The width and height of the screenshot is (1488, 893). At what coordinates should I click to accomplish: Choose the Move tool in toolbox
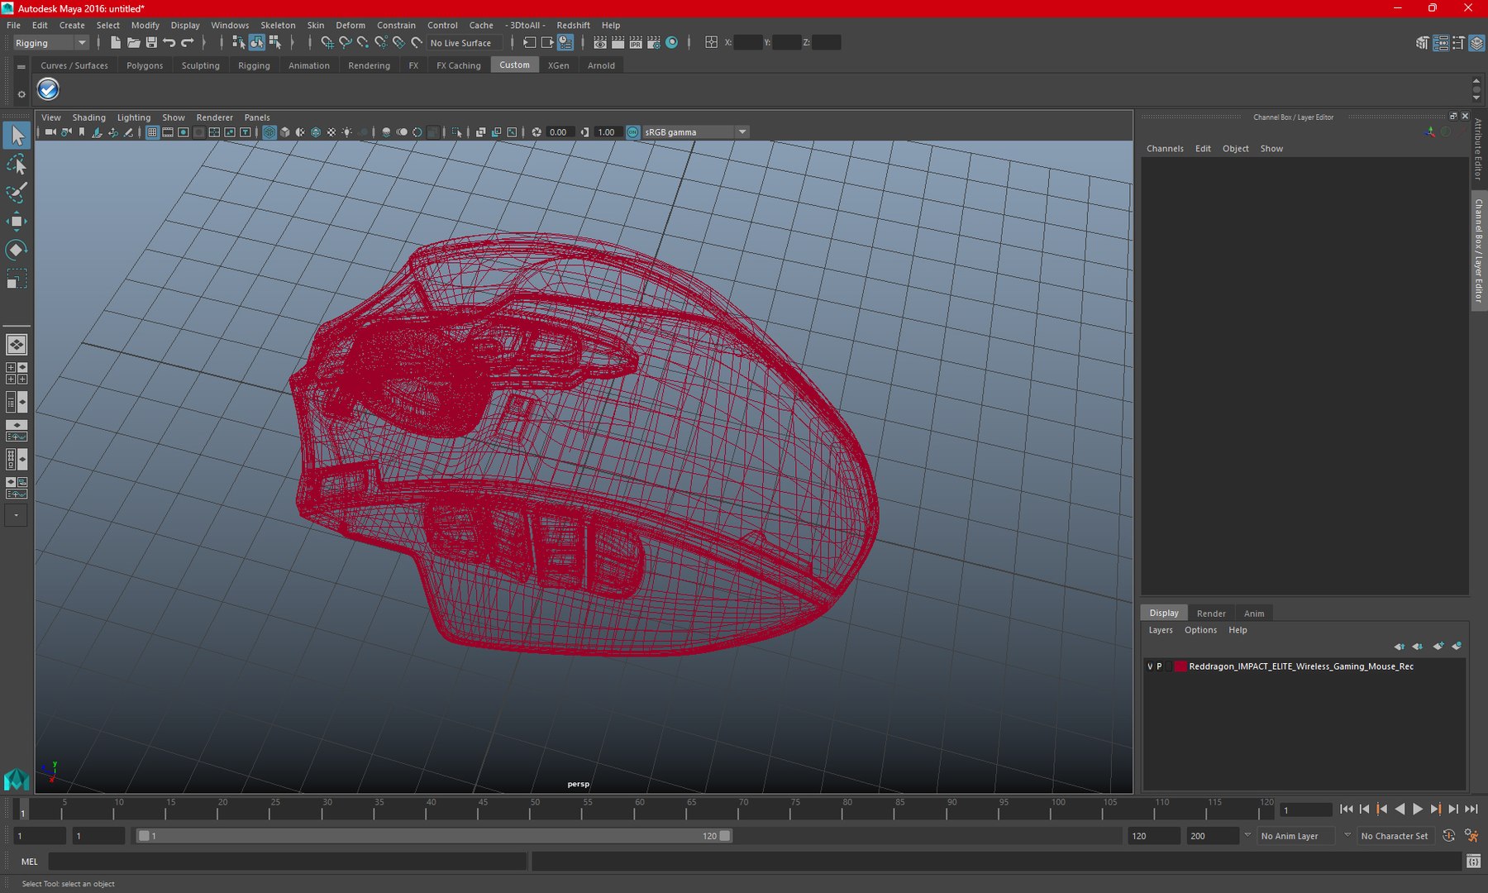17,221
